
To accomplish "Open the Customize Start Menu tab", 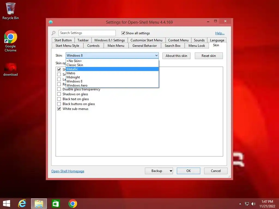I will [x=146, y=40].
